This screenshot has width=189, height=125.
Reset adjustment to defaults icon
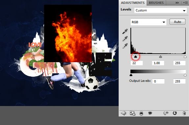click(x=175, y=113)
